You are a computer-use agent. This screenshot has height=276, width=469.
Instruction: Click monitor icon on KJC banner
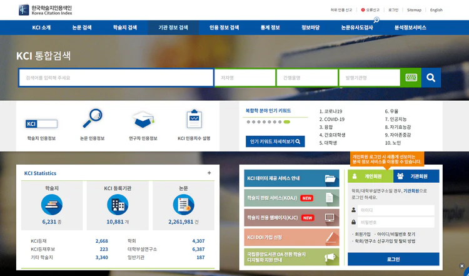point(330,218)
